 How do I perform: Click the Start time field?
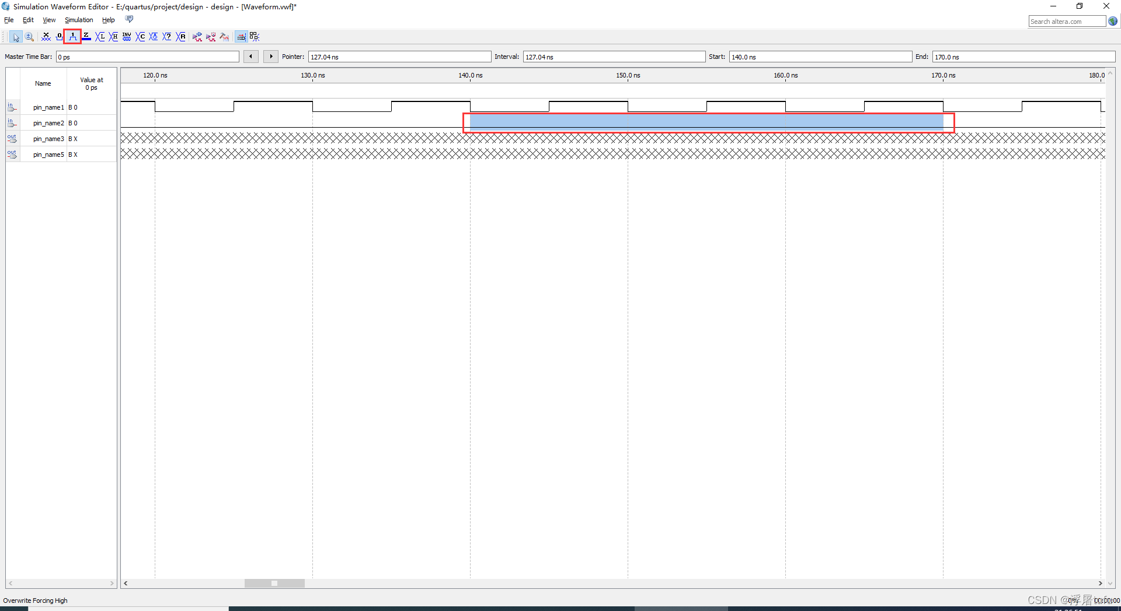[820, 57]
